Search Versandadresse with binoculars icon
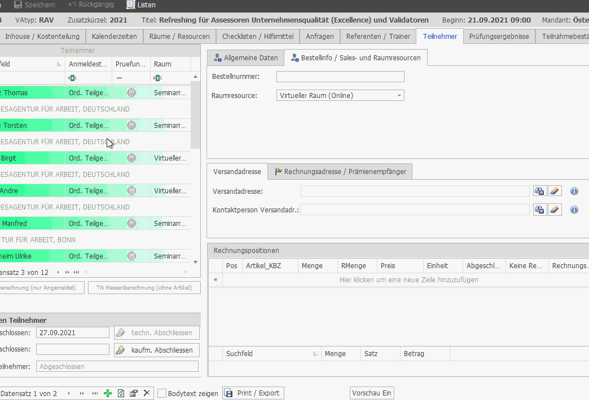The width and height of the screenshot is (589, 400). click(x=539, y=191)
